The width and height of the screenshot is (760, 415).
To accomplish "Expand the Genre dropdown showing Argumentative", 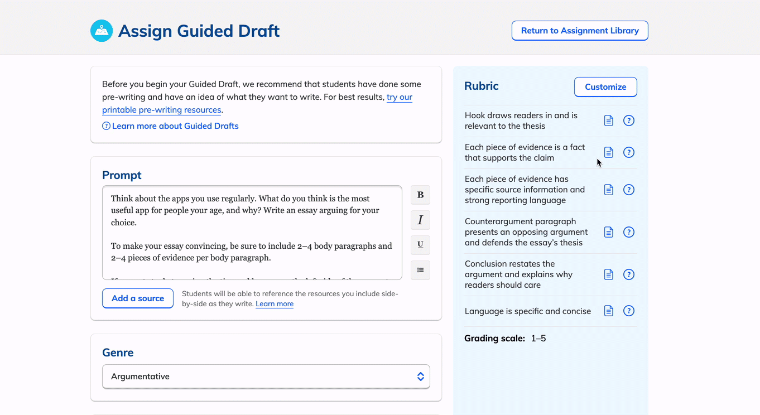I will click(x=266, y=377).
